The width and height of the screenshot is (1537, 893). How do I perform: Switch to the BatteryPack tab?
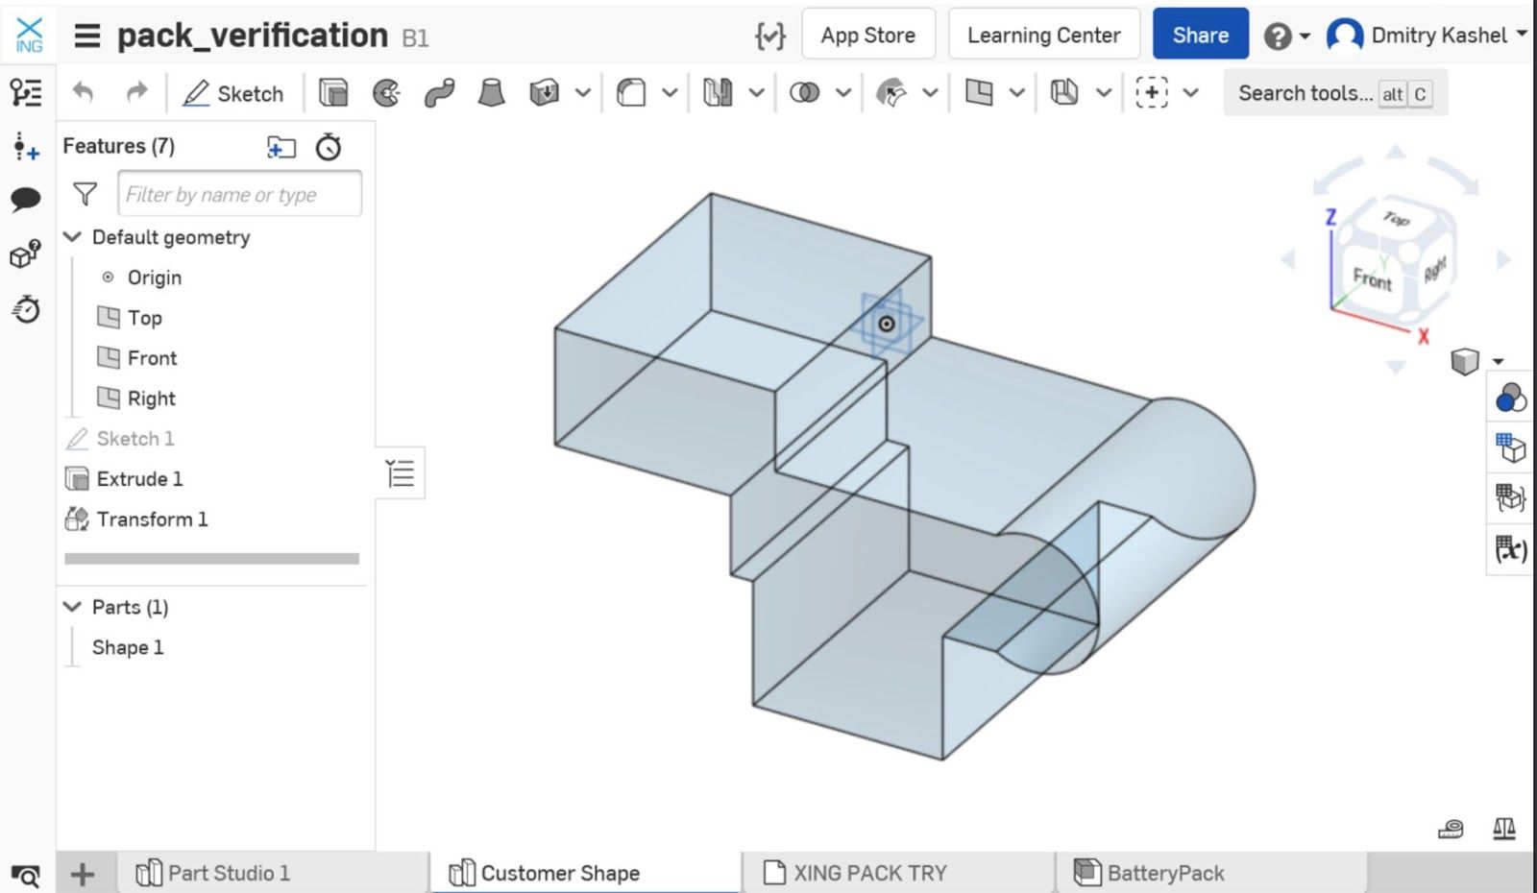click(x=1164, y=873)
